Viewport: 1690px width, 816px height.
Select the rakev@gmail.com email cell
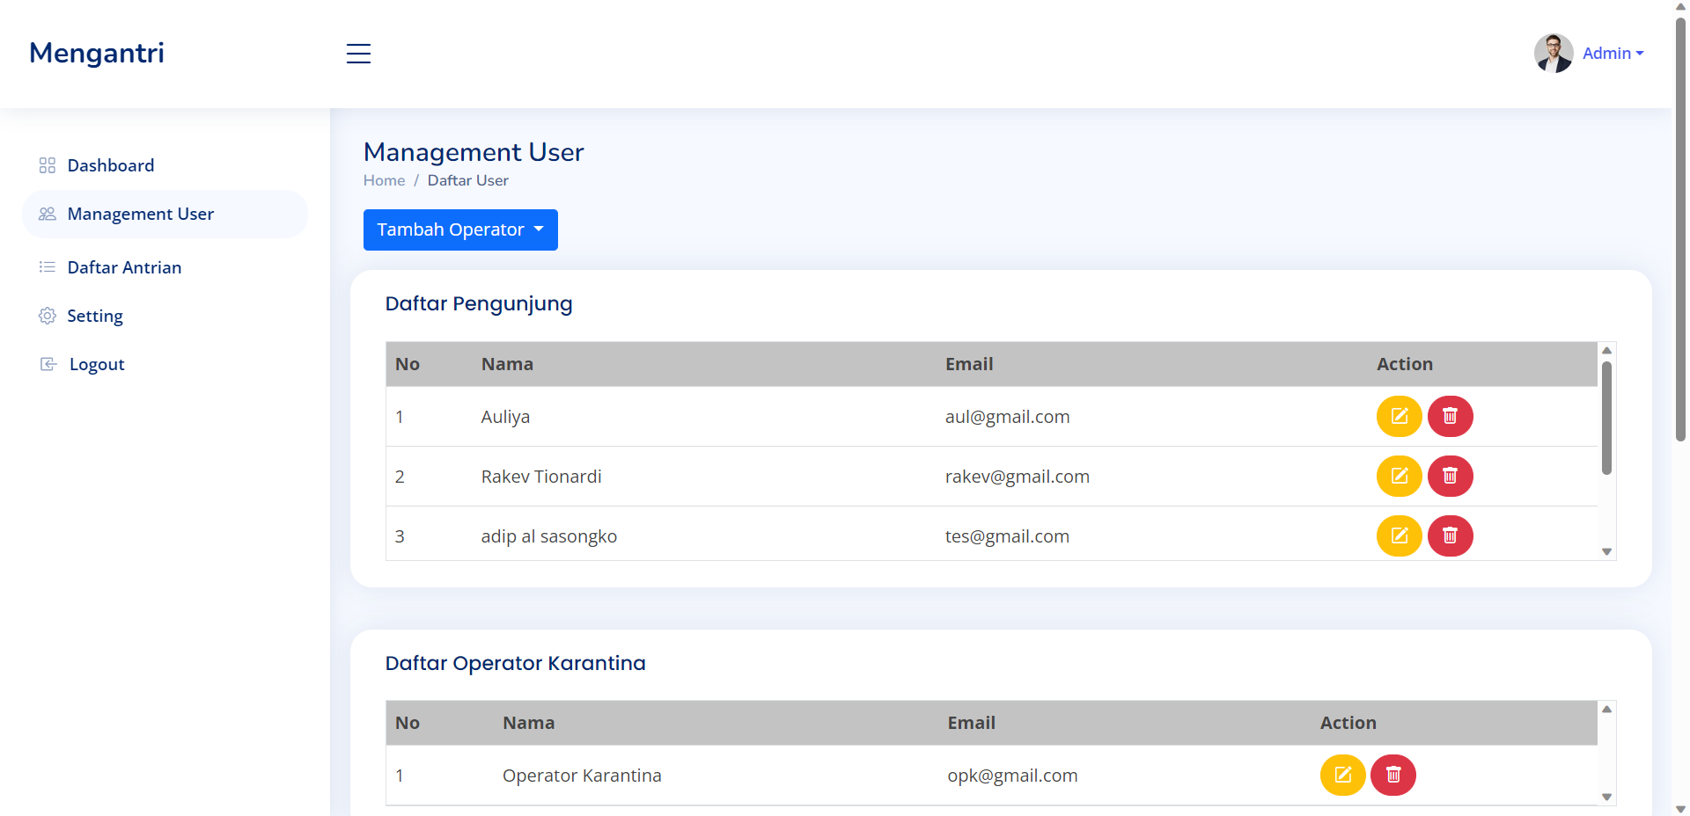click(1018, 477)
